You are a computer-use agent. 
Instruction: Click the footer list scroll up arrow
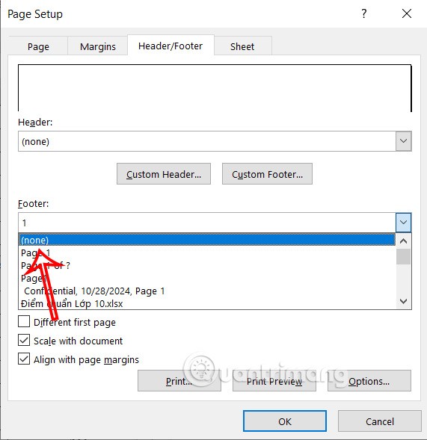(403, 241)
